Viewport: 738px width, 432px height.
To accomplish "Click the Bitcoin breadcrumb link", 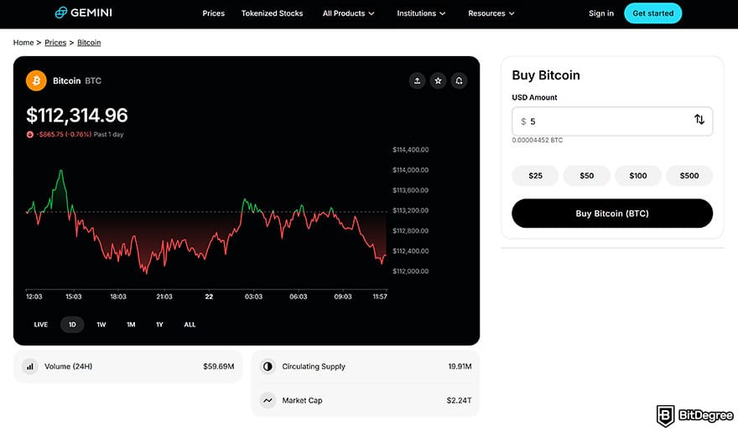I will tap(89, 43).
